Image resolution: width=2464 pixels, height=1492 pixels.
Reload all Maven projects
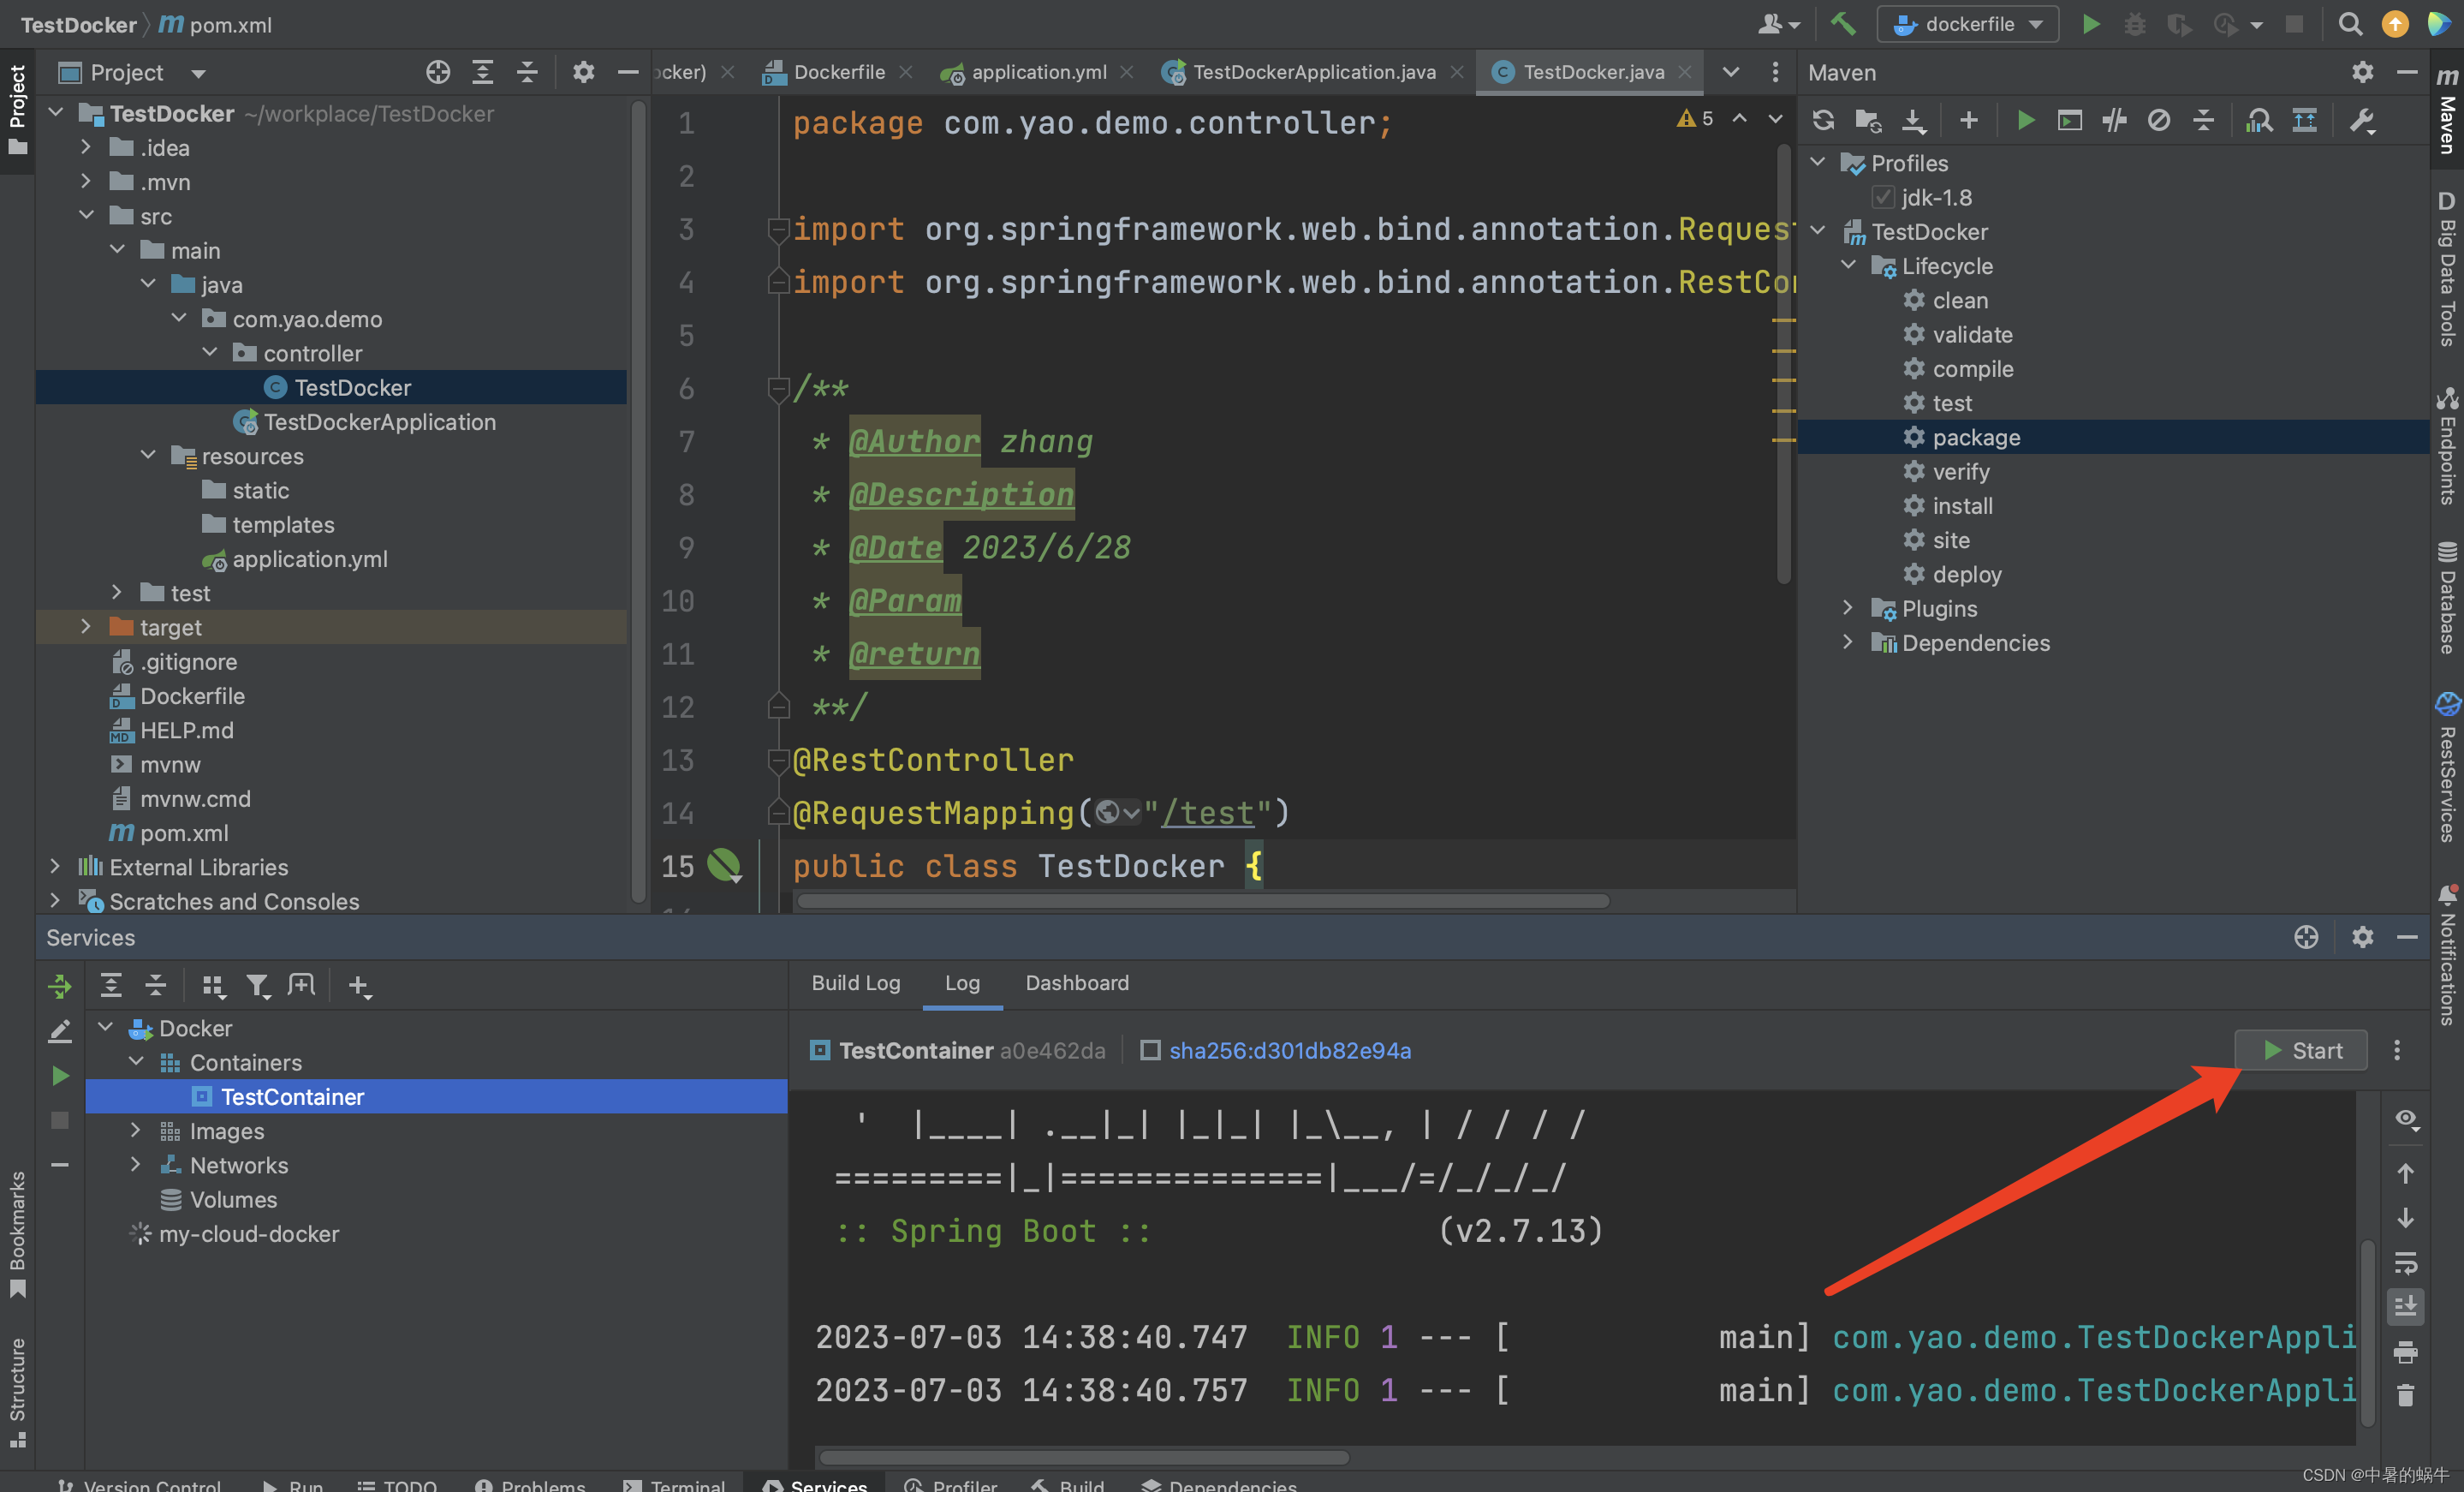[1824, 119]
